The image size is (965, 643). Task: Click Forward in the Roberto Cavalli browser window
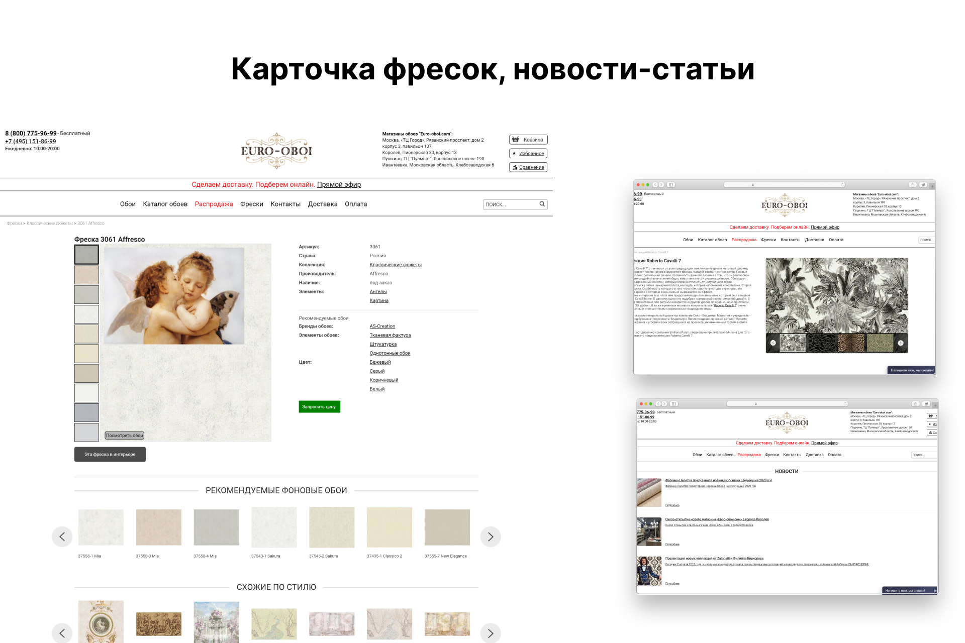(x=661, y=185)
